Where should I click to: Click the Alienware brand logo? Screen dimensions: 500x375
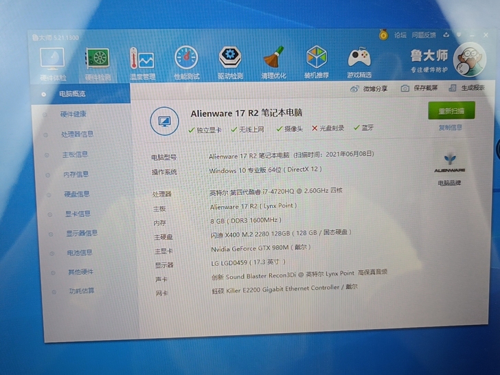(450, 163)
